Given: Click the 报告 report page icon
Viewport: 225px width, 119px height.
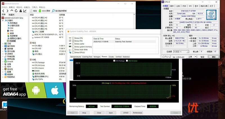Looking at the screenshot, I should 31,11.
